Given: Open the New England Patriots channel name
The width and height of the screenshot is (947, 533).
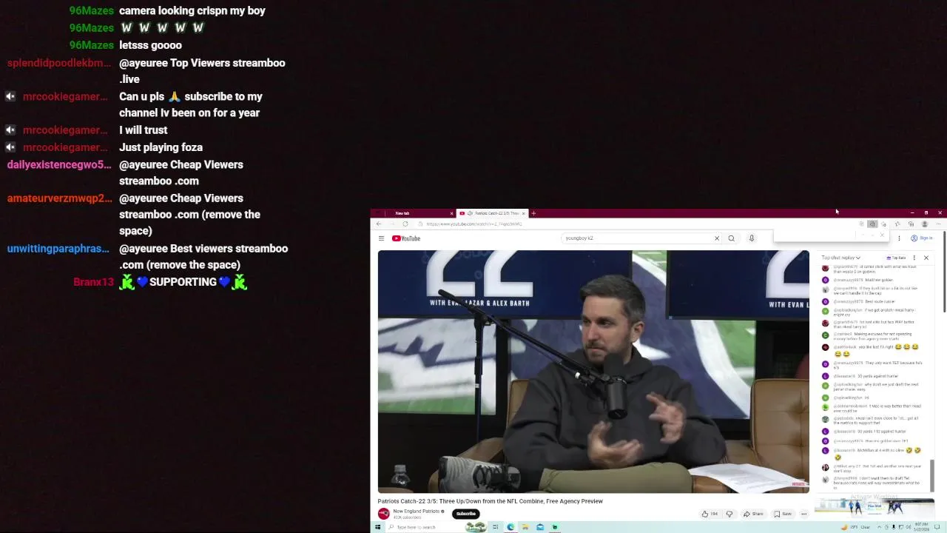Looking at the screenshot, I should pyautogui.click(x=417, y=512).
